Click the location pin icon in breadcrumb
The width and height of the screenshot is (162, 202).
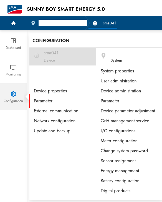click(x=33, y=23)
